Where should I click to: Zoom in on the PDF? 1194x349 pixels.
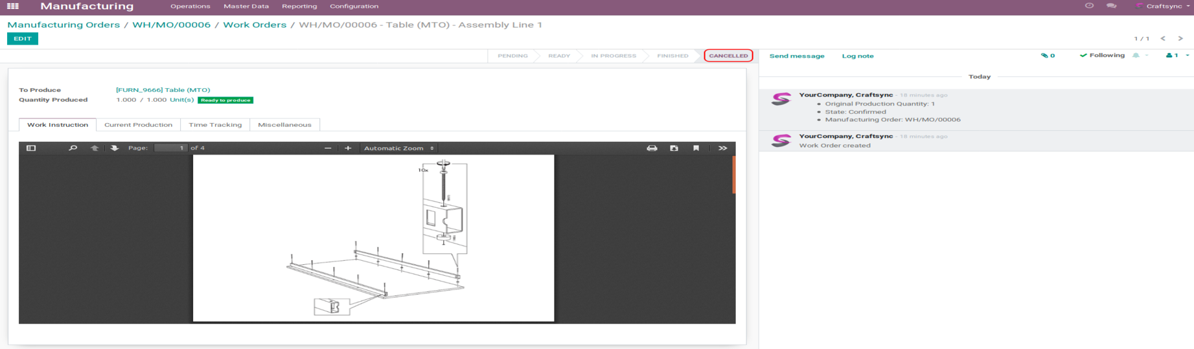(x=348, y=148)
